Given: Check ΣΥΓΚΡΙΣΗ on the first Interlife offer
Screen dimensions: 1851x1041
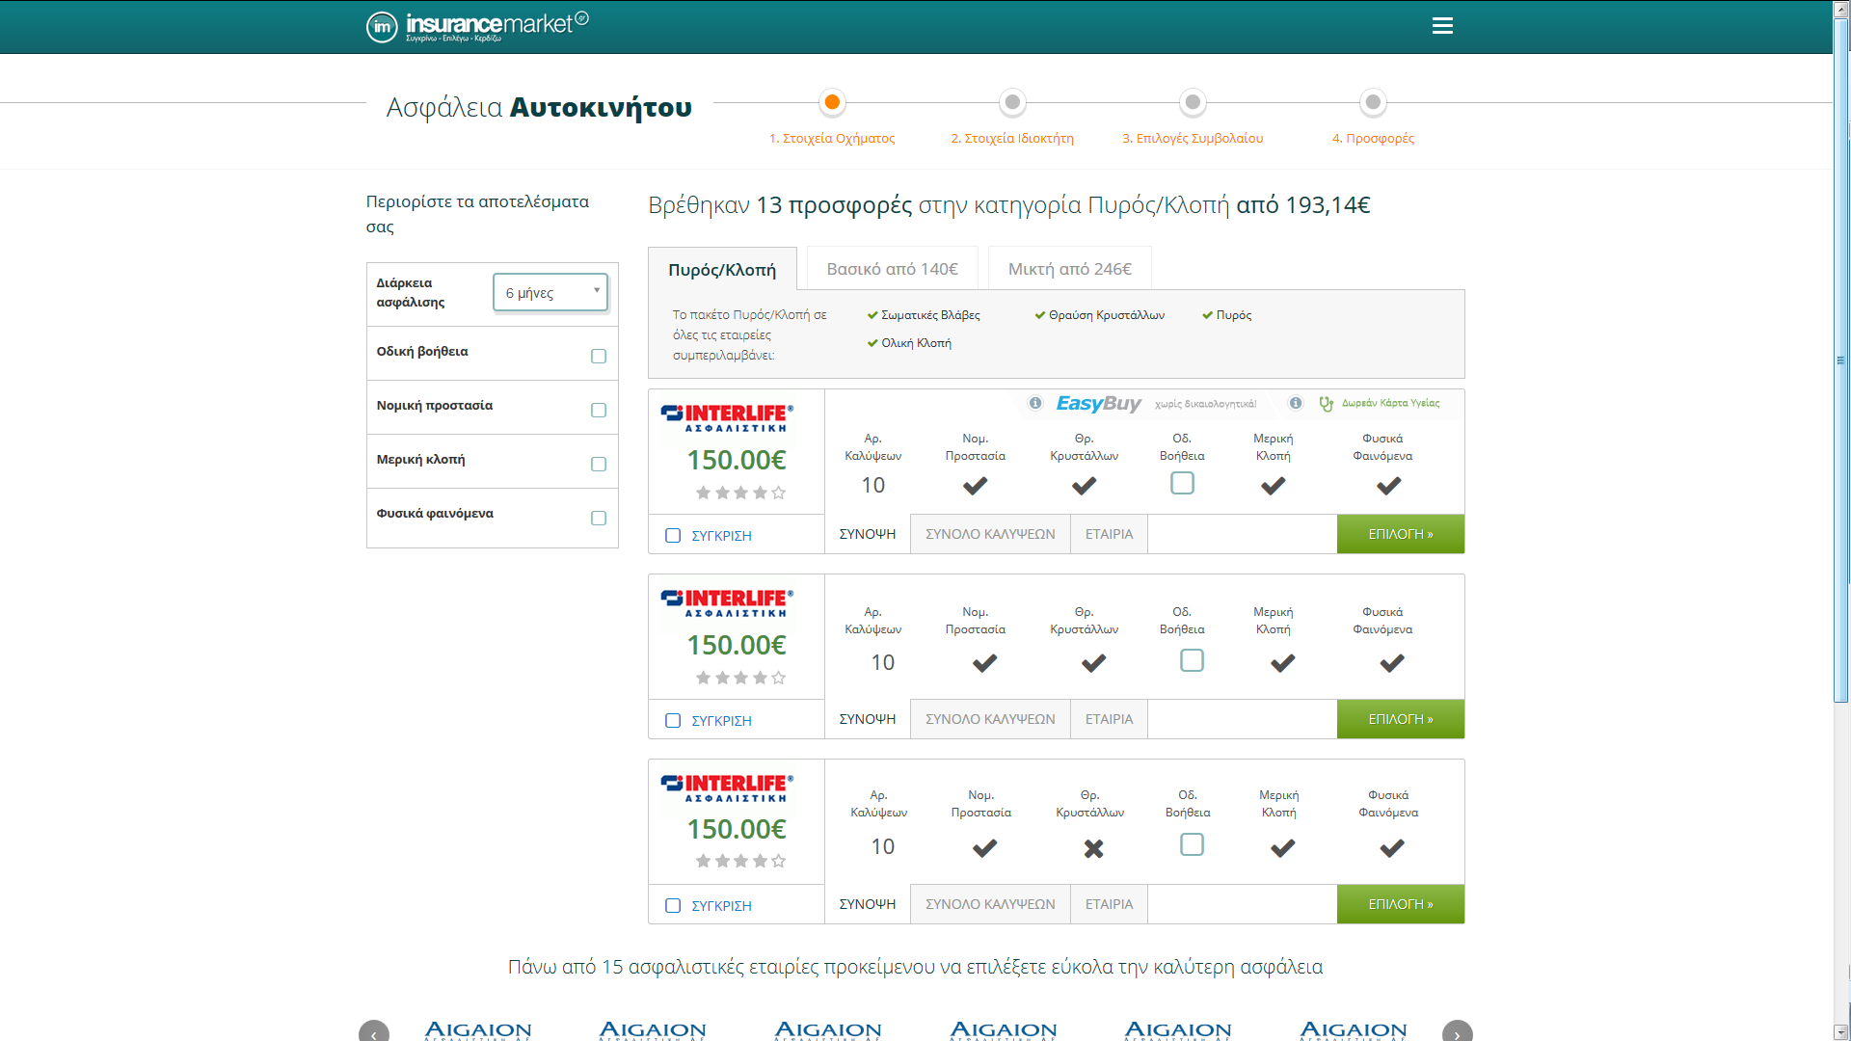Looking at the screenshot, I should coord(673,534).
